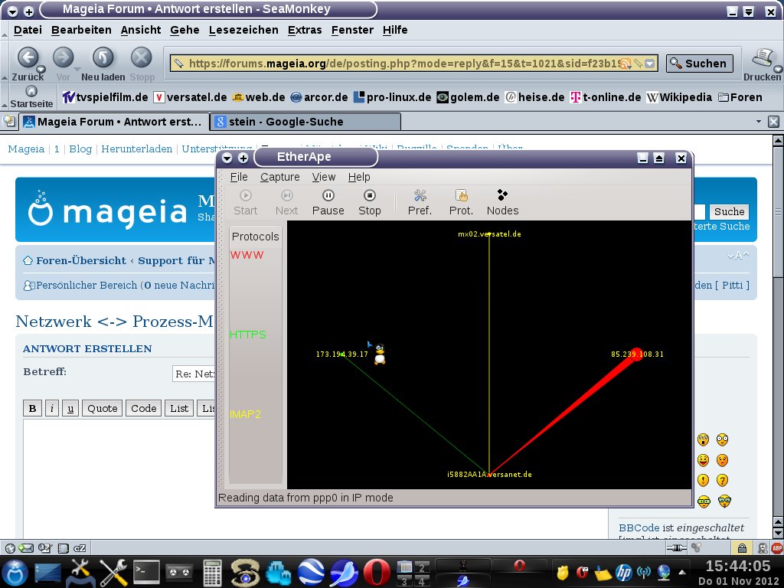
Task: Toggle bold B formatting button
Action: [32, 409]
